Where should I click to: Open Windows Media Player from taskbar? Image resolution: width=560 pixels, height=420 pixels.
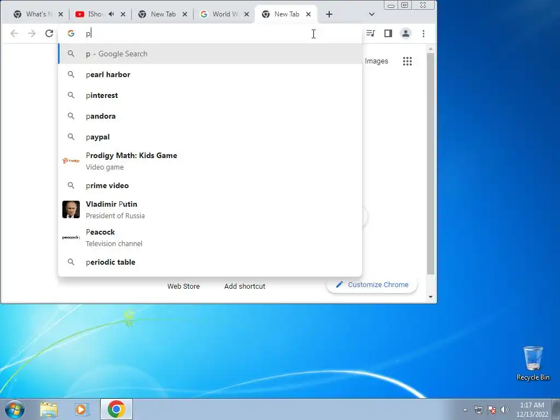(82, 410)
